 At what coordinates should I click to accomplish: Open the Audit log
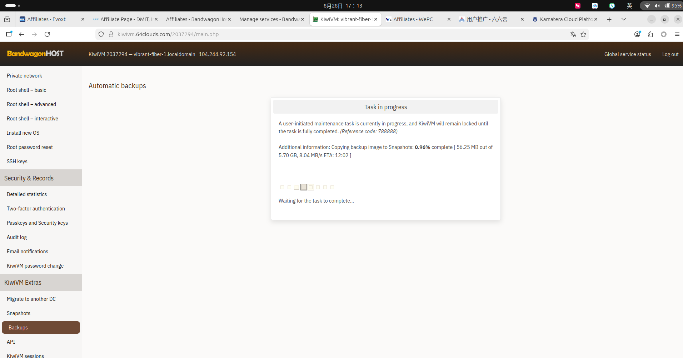(x=17, y=237)
